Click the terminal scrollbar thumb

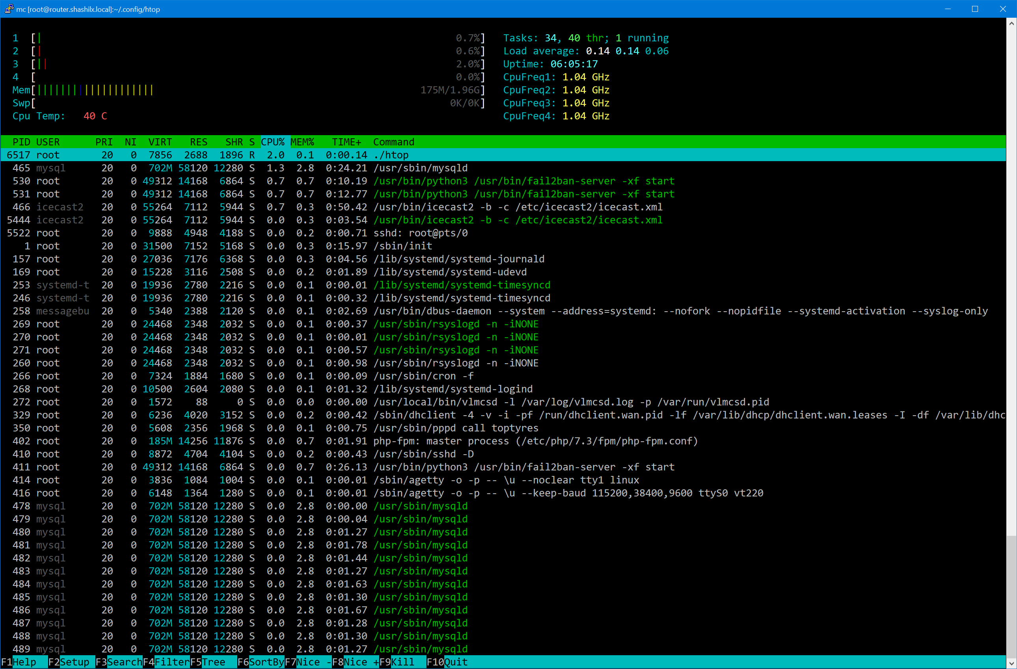pos(1011,597)
